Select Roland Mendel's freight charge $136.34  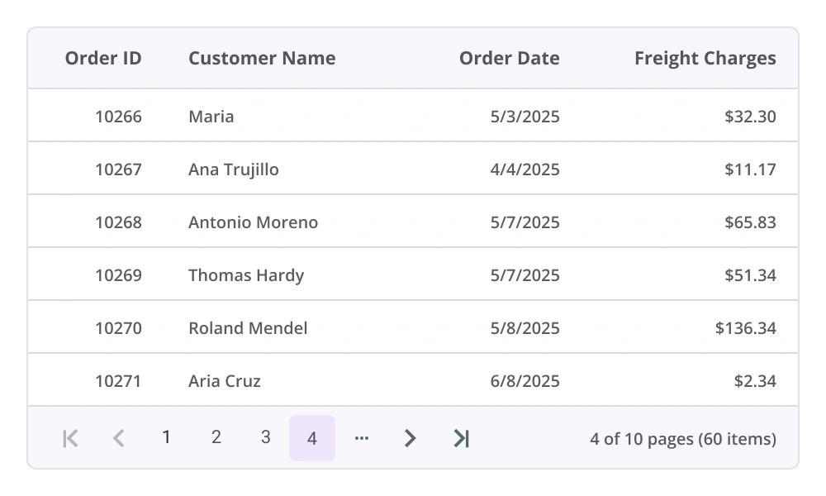pyautogui.click(x=744, y=327)
